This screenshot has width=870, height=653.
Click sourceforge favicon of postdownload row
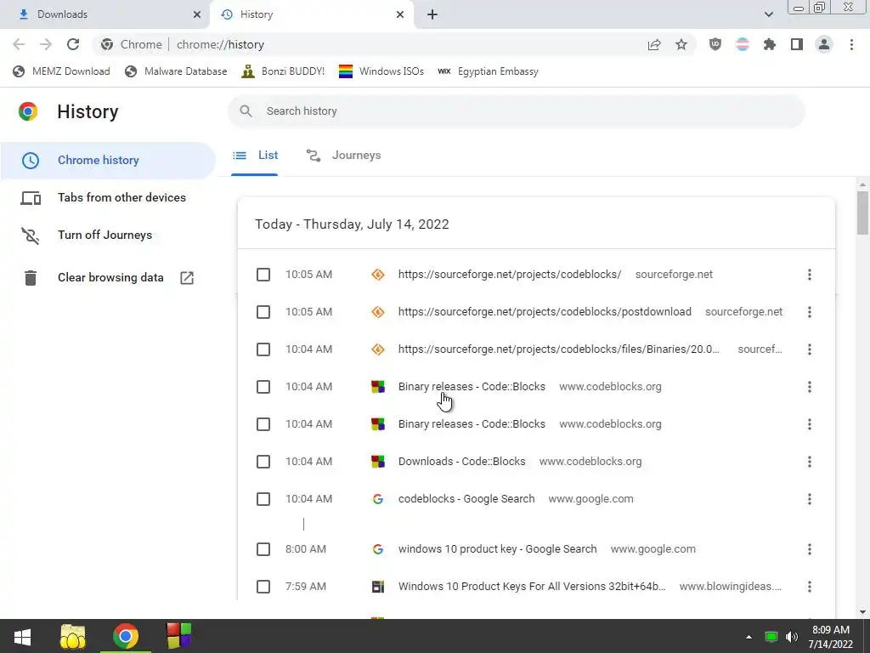click(x=378, y=312)
